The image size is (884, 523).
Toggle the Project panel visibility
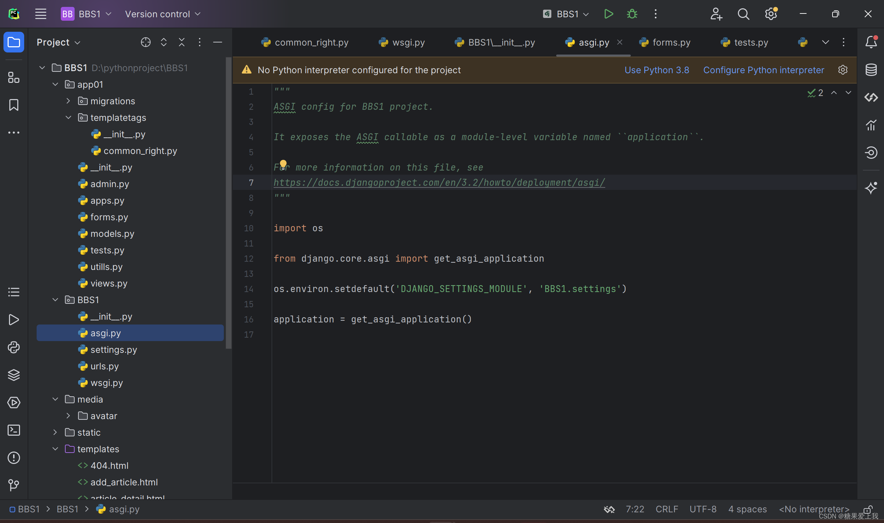click(14, 42)
